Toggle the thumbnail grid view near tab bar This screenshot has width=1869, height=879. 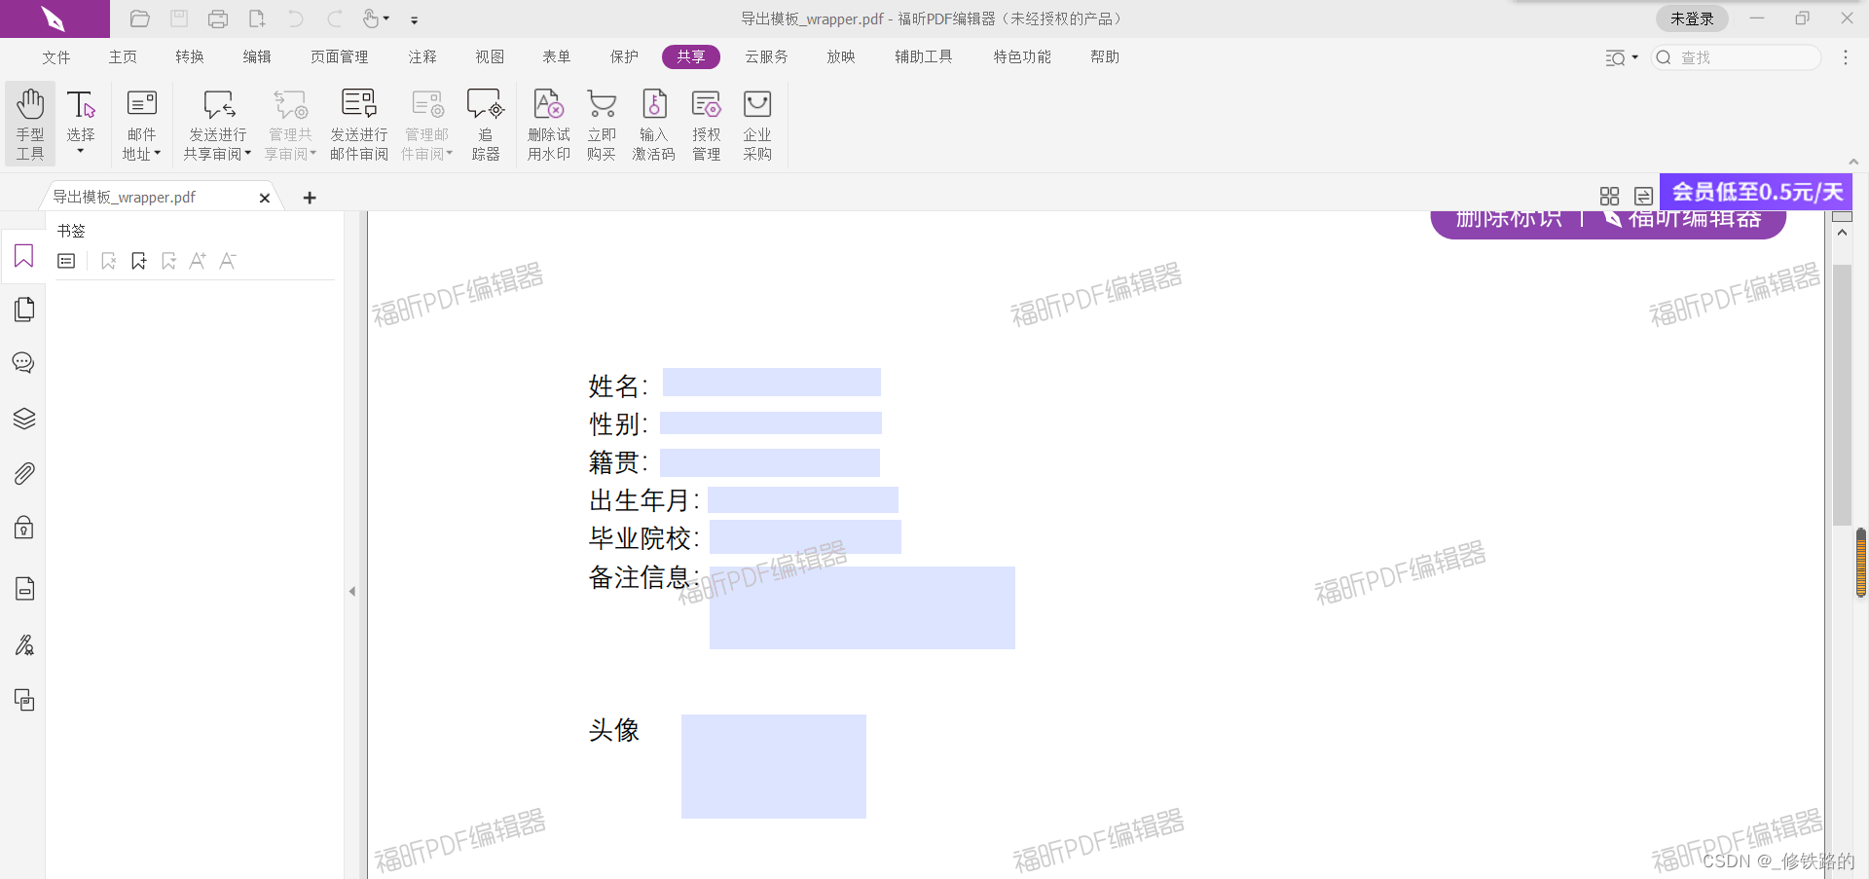(x=1608, y=196)
